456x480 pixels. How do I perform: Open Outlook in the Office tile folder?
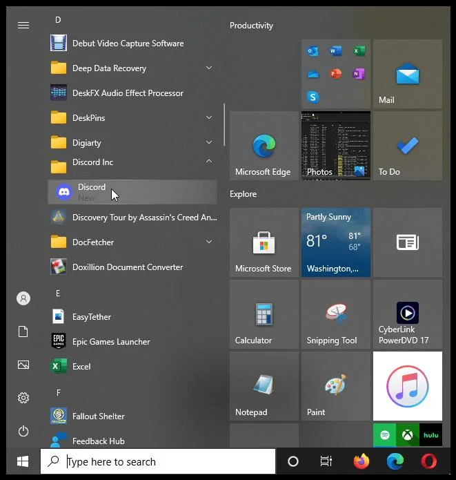313,51
